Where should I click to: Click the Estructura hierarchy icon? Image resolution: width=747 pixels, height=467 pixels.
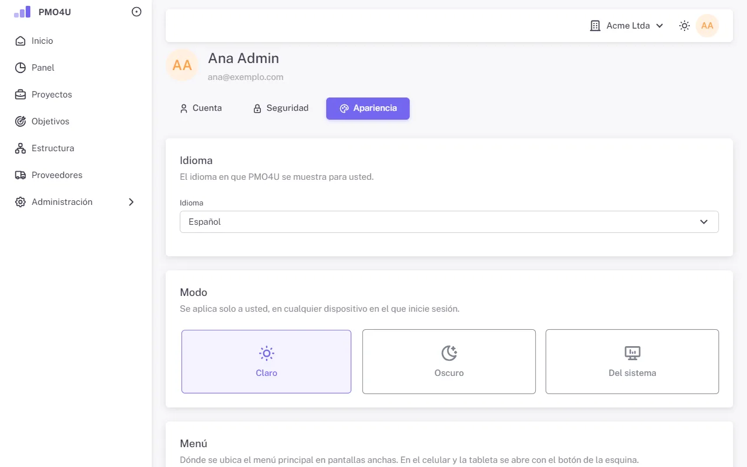[20, 148]
